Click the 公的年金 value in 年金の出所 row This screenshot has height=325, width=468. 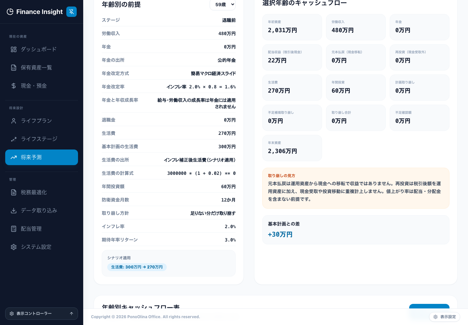[227, 60]
